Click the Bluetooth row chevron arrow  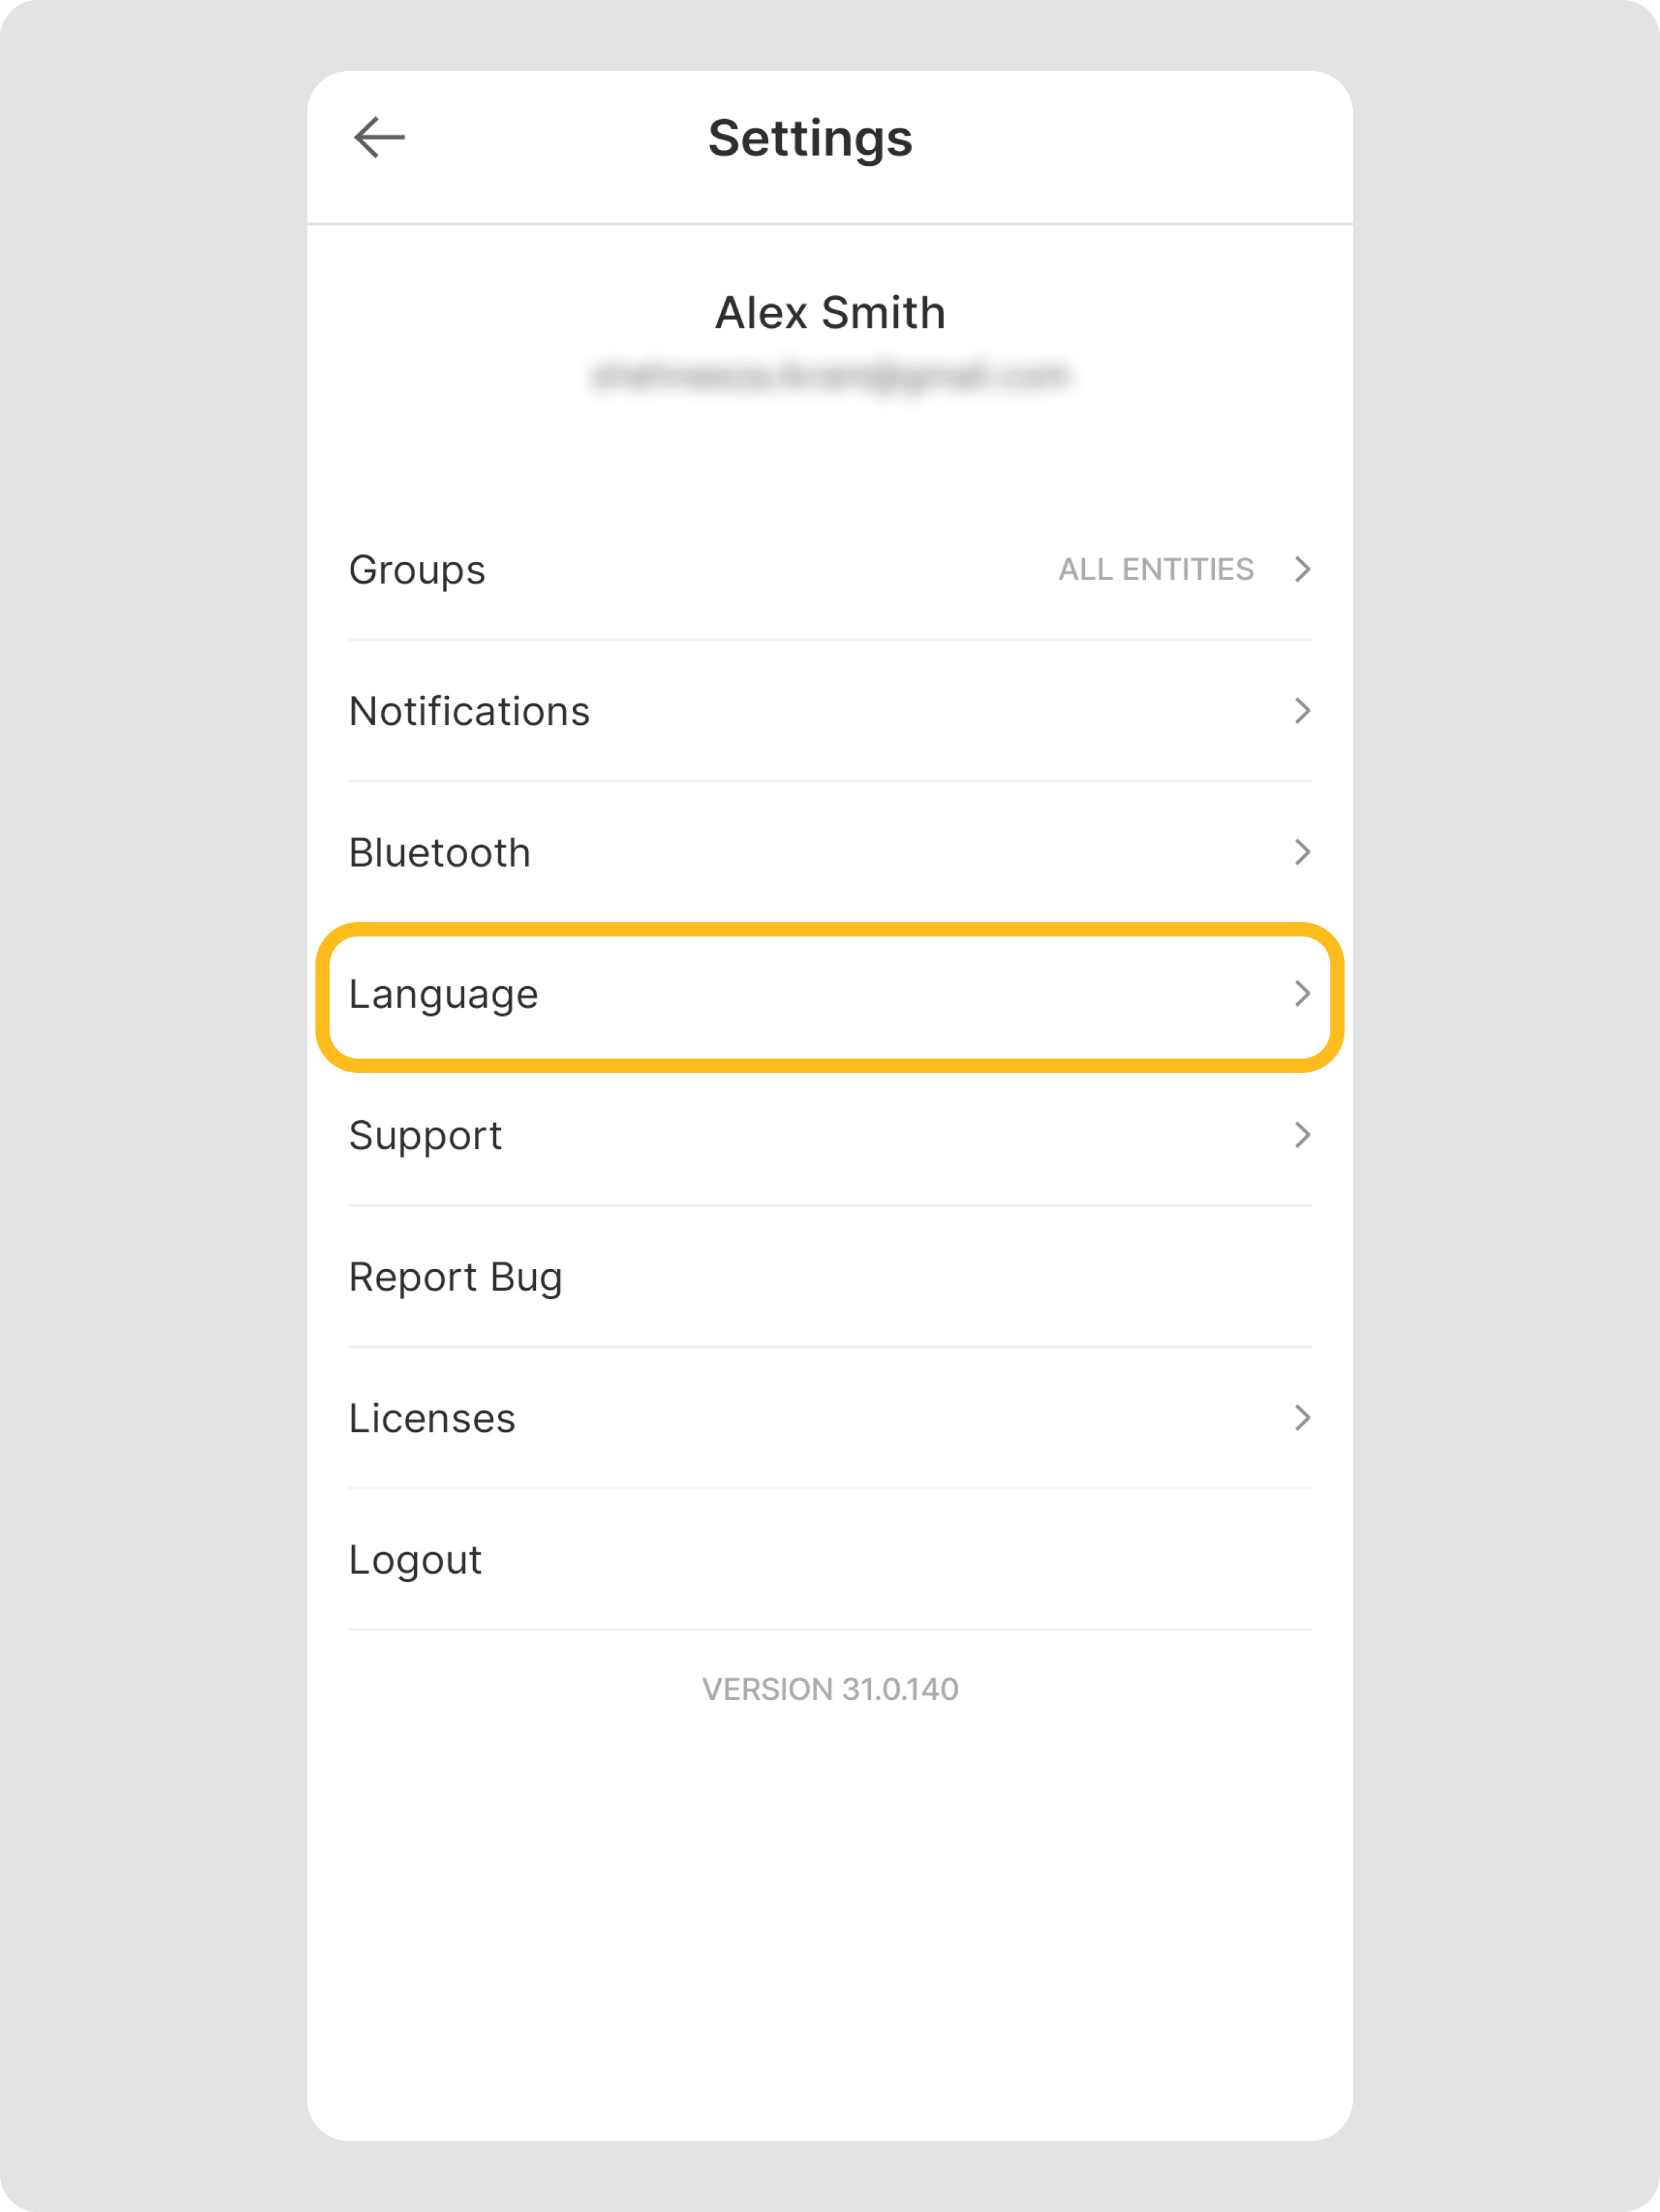click(1301, 852)
